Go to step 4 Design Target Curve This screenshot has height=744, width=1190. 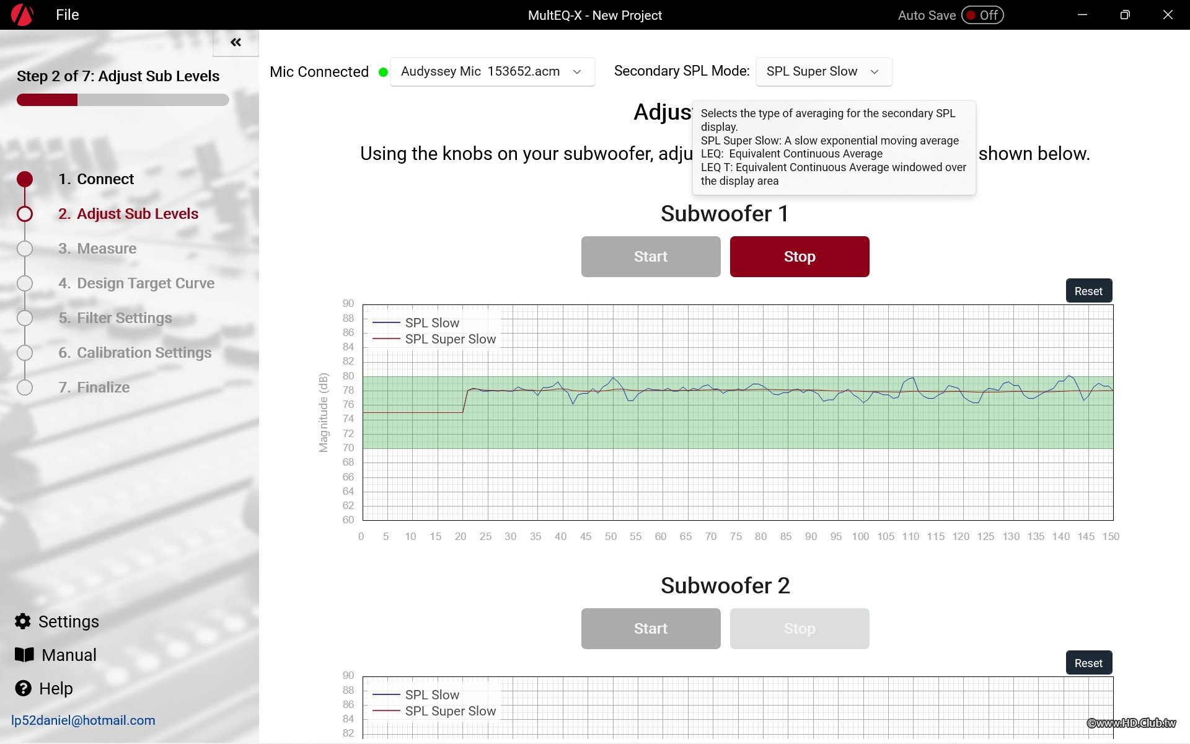145,283
